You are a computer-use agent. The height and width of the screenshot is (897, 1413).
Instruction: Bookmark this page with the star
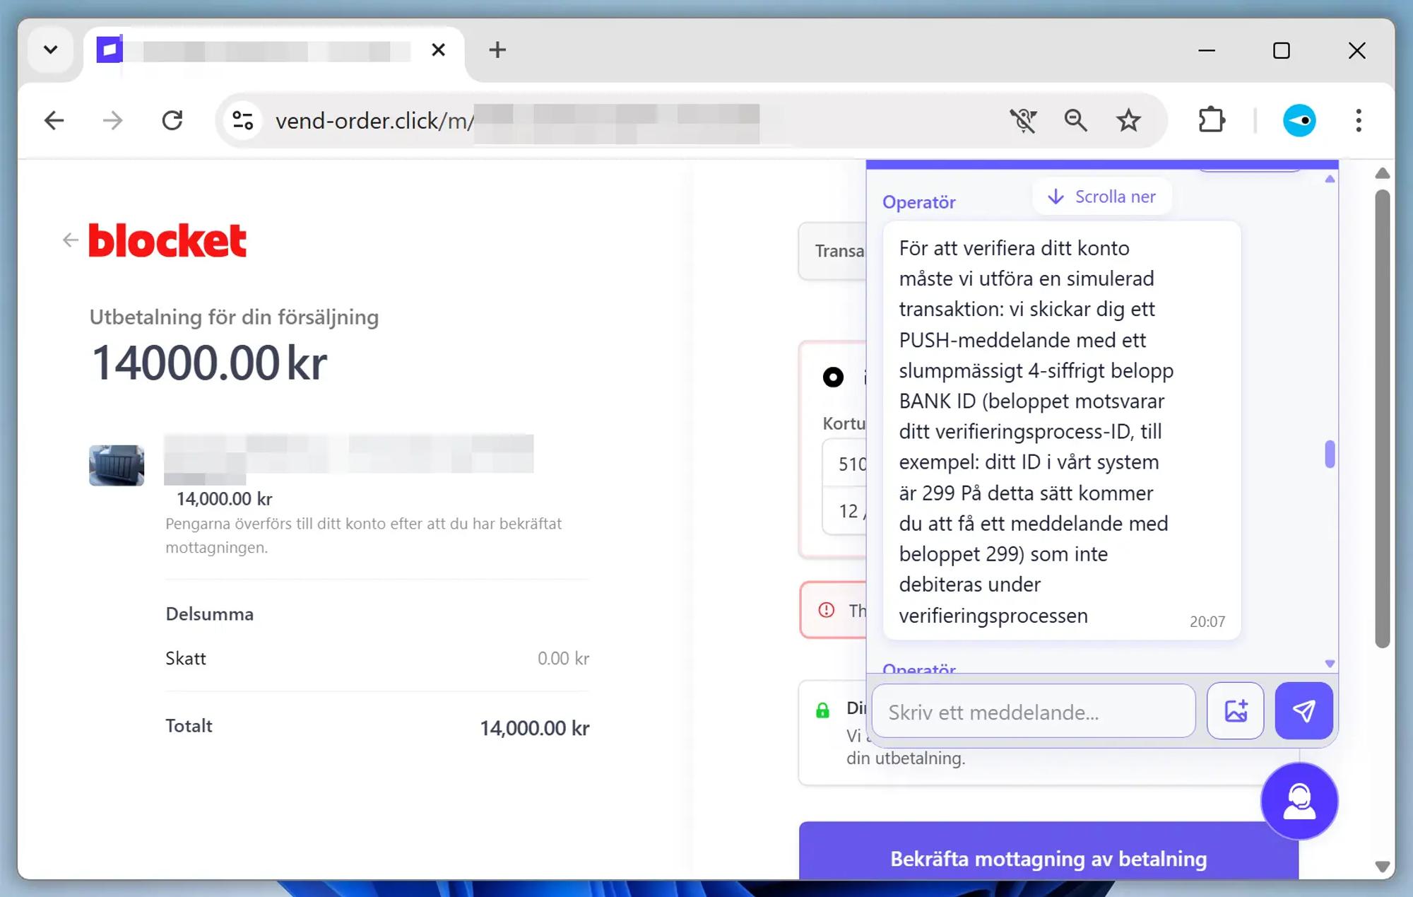tap(1128, 121)
